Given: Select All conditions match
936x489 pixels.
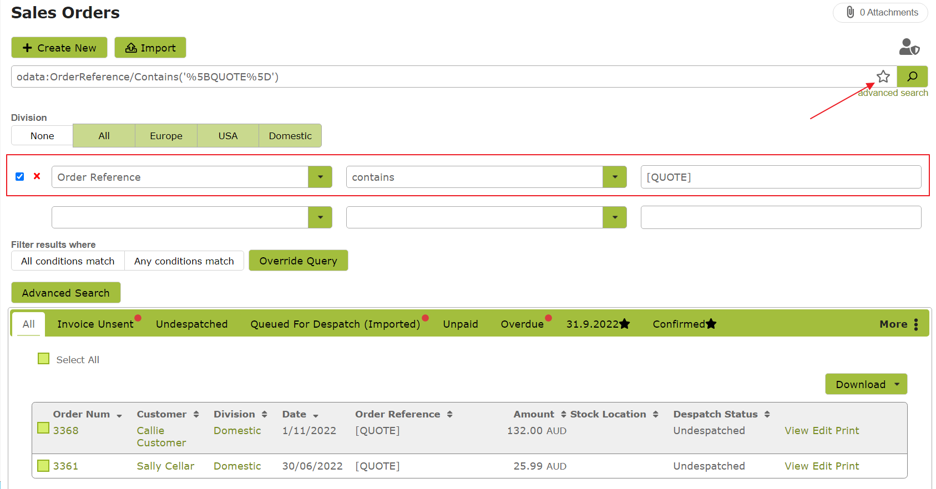Looking at the screenshot, I should [68, 261].
